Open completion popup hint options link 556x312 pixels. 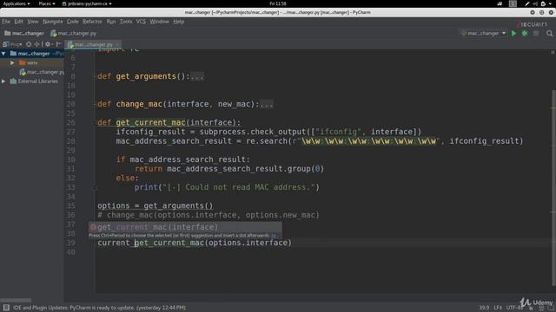pyautogui.click(x=274, y=236)
